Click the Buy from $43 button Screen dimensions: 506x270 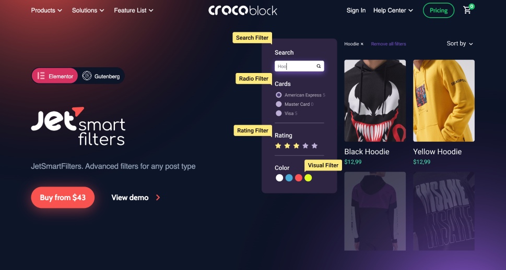click(63, 198)
